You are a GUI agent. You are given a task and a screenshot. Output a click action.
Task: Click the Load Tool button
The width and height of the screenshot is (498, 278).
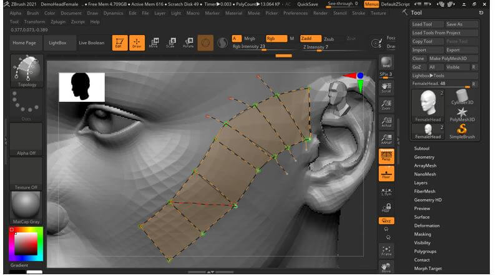[x=427, y=24]
